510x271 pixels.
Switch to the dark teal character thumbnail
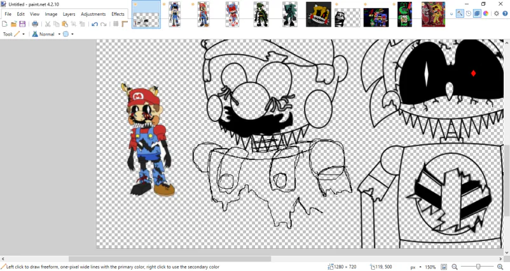click(x=289, y=15)
